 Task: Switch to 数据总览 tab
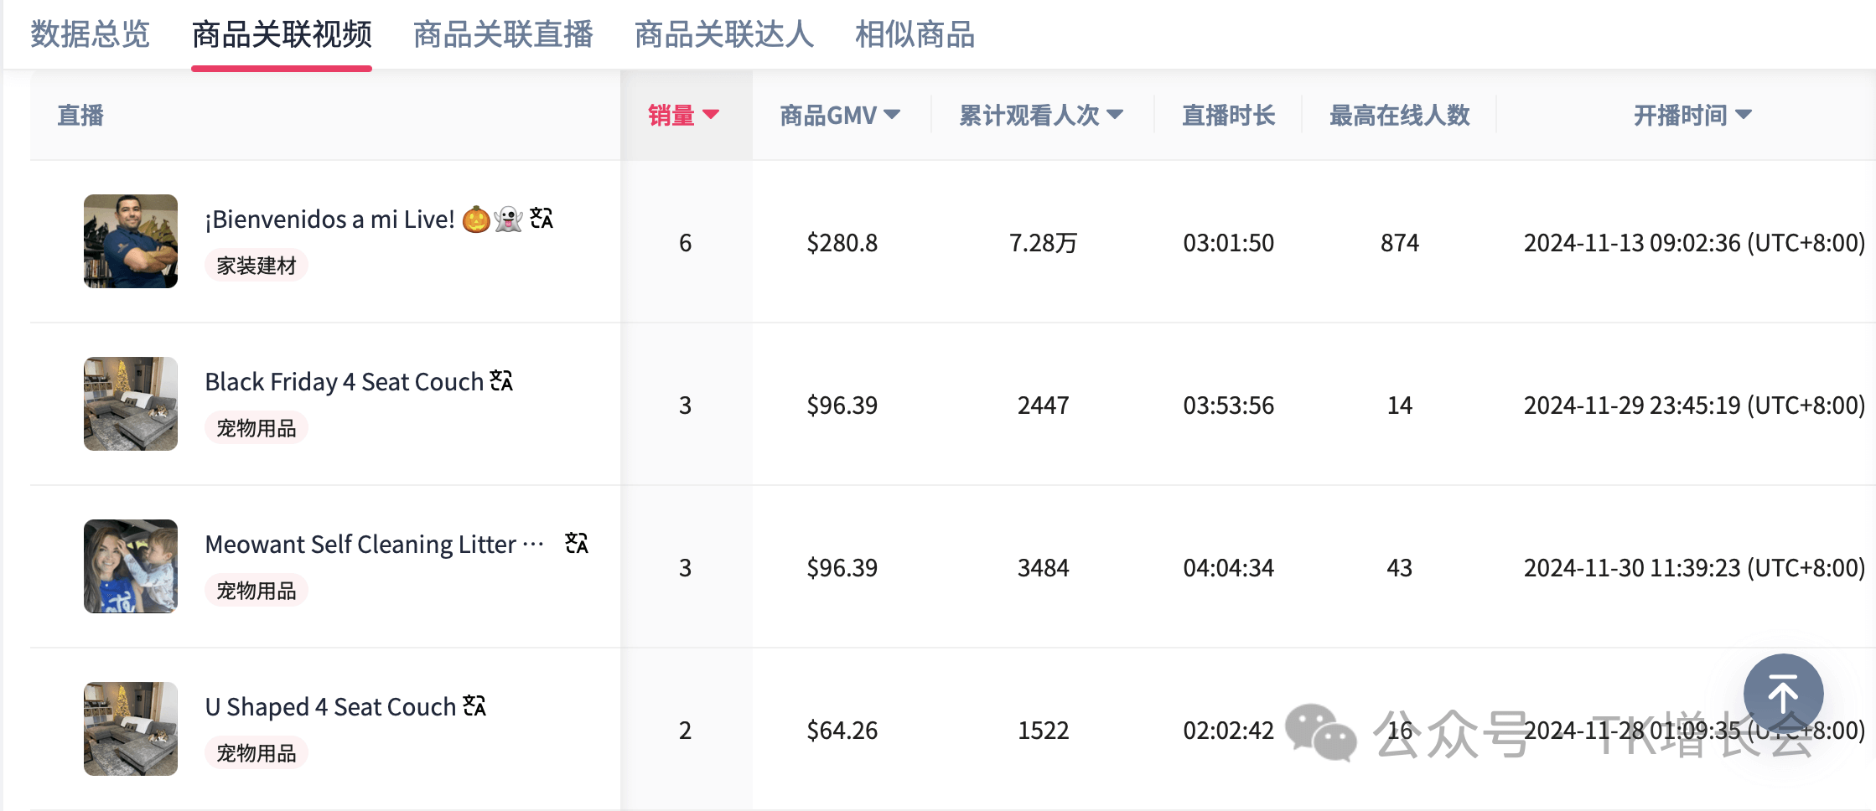(90, 35)
